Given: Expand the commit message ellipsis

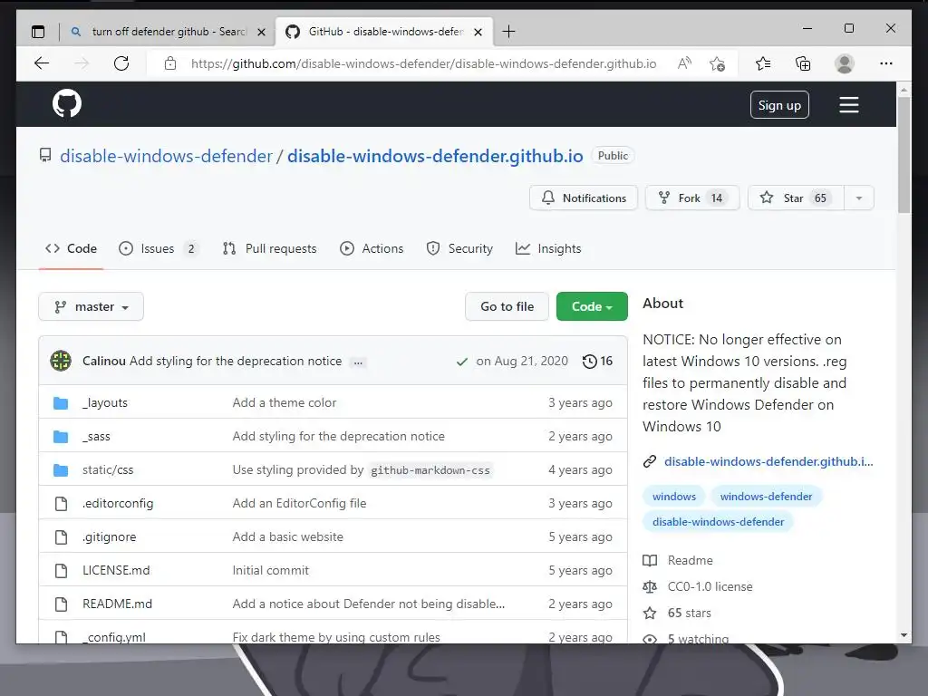Looking at the screenshot, I should (358, 362).
